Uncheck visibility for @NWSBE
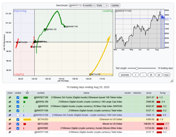176x137 pixels. pyautogui.click(x=18, y=128)
